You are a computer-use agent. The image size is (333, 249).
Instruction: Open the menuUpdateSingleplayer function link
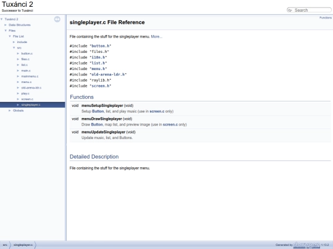tap(103, 132)
